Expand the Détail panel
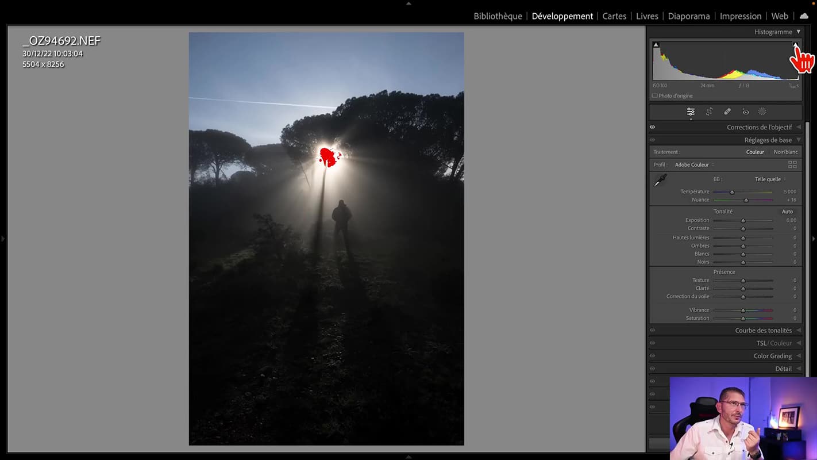Screen dimensions: 817x460 [798, 369]
